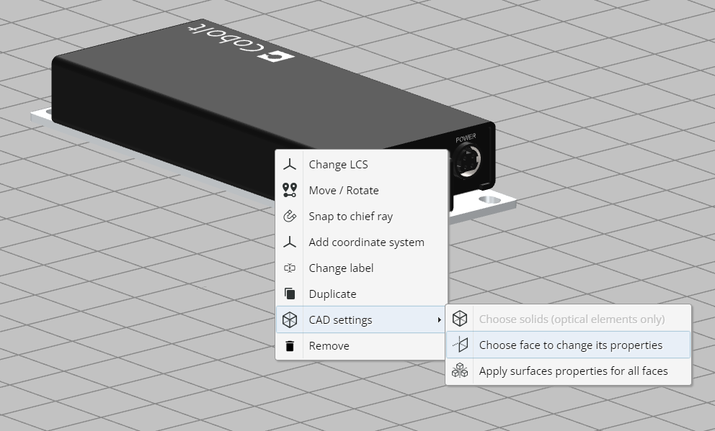Select Snap to chief ray
715x431 pixels.
362,216
